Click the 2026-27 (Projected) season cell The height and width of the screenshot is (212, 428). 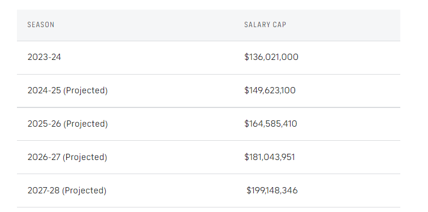pyautogui.click(x=67, y=157)
